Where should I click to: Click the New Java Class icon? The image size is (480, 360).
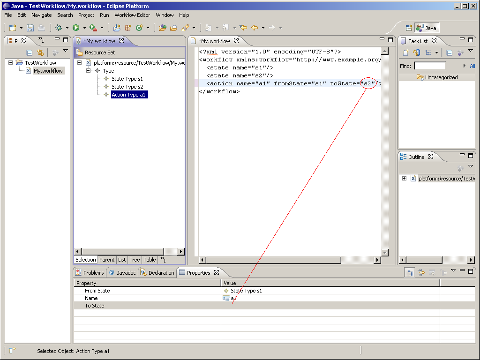pyautogui.click(x=139, y=28)
